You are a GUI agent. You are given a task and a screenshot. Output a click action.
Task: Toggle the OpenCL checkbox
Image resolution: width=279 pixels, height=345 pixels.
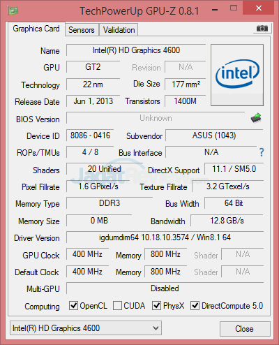coord(73,305)
